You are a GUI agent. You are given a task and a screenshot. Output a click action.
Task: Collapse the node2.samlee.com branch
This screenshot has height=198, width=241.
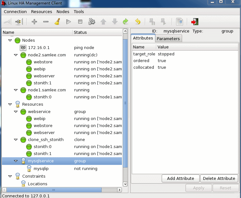16,55
